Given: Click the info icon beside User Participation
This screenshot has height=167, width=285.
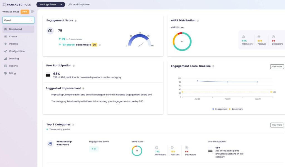Looking at the screenshot, I should point(74,66).
